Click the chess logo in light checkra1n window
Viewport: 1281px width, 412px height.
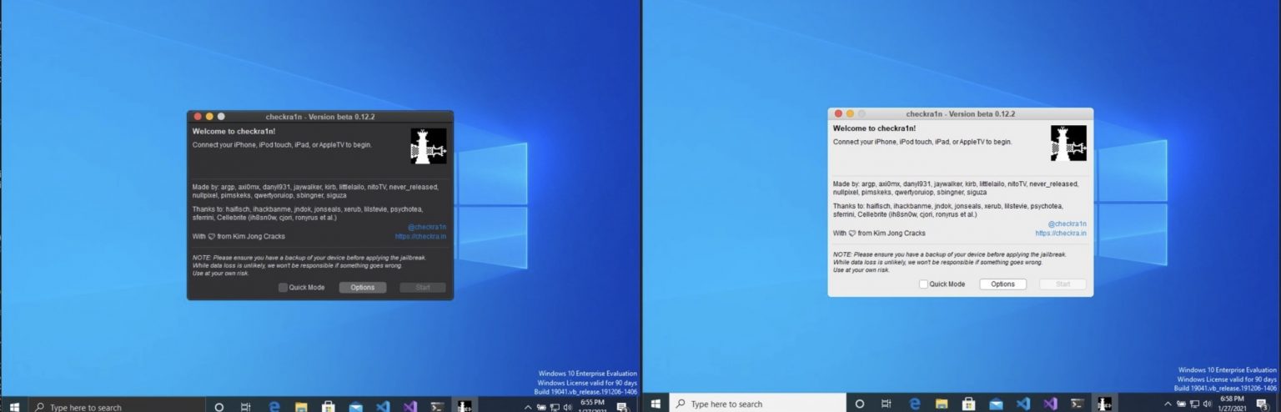click(x=1068, y=143)
